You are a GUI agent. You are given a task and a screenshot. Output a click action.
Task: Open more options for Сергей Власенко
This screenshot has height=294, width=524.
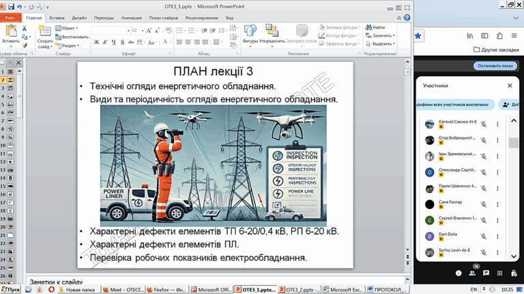click(x=497, y=220)
